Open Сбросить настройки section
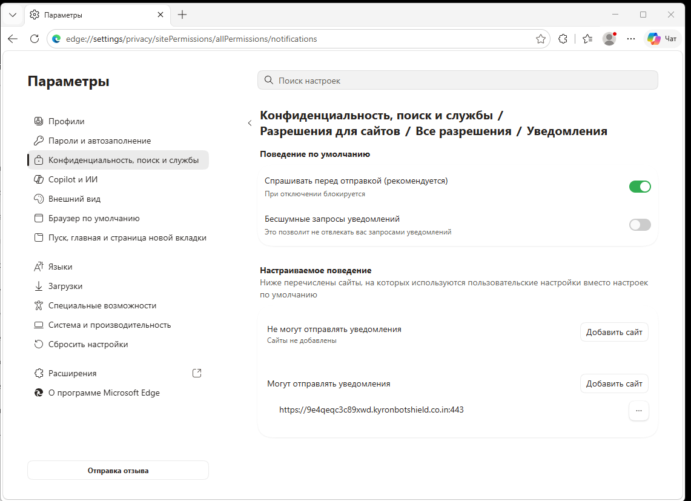This screenshot has width=691, height=501. click(x=118, y=345)
